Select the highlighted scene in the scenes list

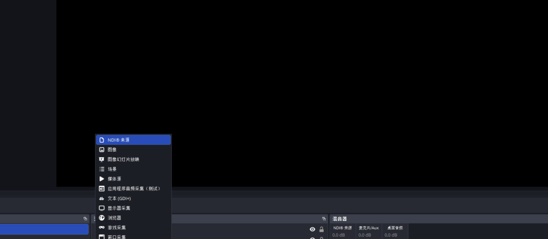[x=44, y=229]
